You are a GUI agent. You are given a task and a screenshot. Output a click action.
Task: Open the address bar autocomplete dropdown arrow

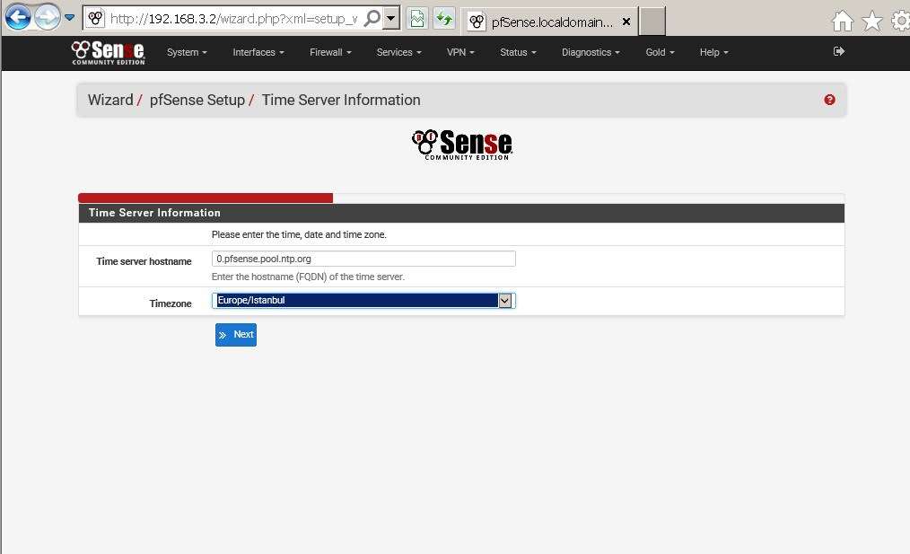coord(390,19)
